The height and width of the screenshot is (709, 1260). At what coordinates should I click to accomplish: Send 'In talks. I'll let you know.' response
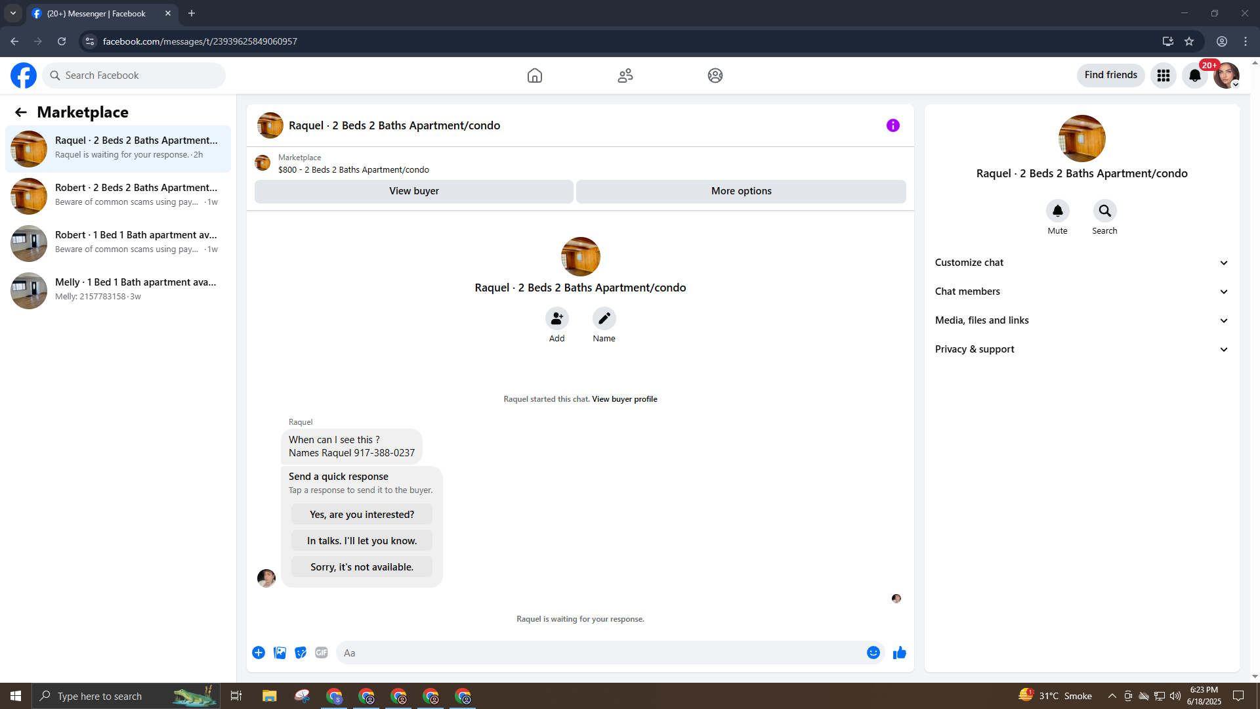tap(362, 541)
